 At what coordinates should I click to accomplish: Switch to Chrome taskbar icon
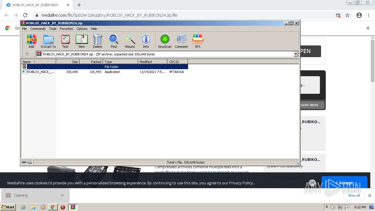pyautogui.click(x=53, y=207)
